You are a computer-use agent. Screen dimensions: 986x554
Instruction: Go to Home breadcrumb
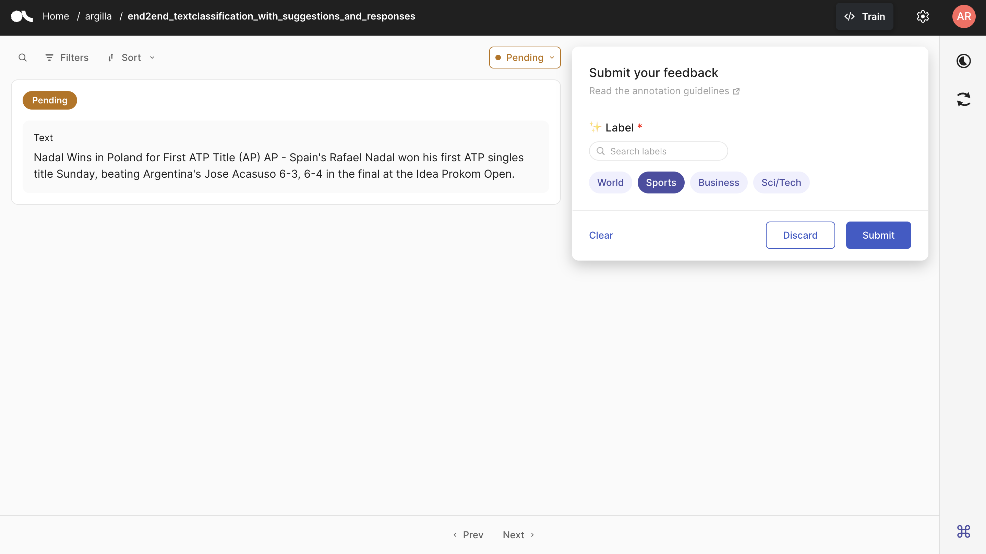click(x=56, y=16)
